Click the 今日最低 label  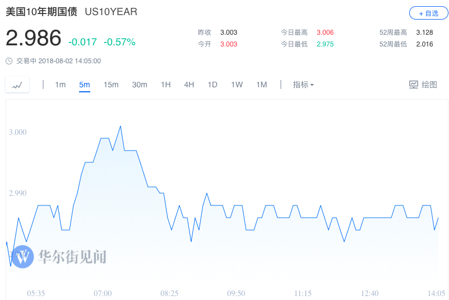pyautogui.click(x=294, y=44)
